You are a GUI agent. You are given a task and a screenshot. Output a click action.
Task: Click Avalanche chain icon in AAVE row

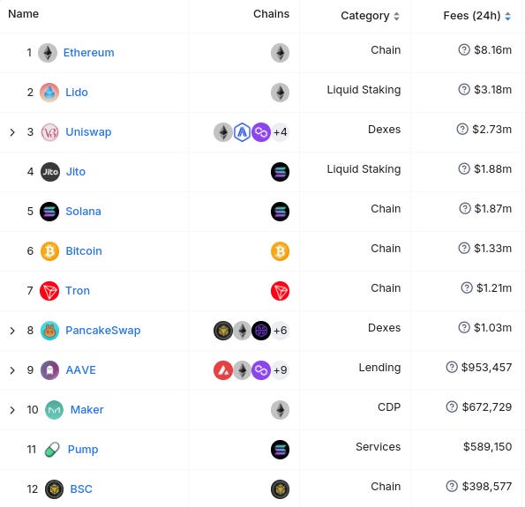point(223,370)
